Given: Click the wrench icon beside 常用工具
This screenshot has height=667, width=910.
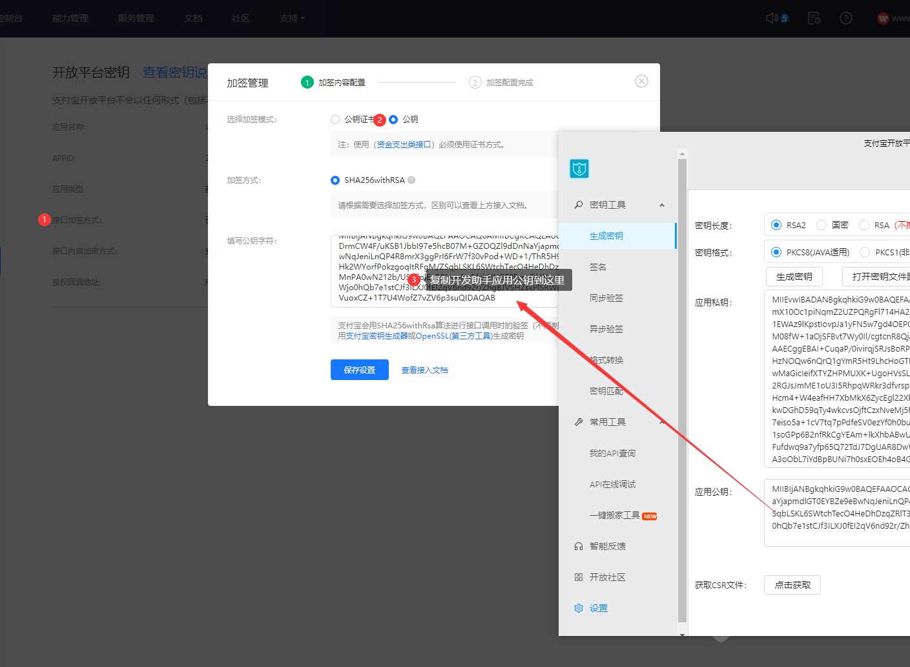Looking at the screenshot, I should point(579,422).
